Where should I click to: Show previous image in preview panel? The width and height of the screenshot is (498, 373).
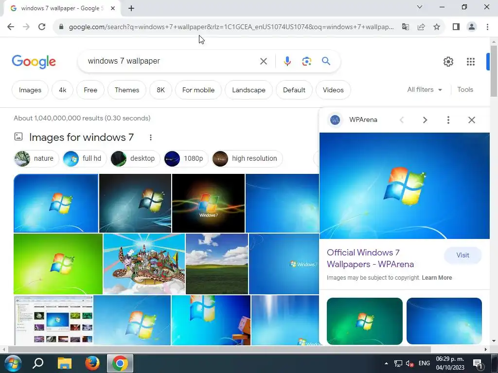tap(402, 120)
